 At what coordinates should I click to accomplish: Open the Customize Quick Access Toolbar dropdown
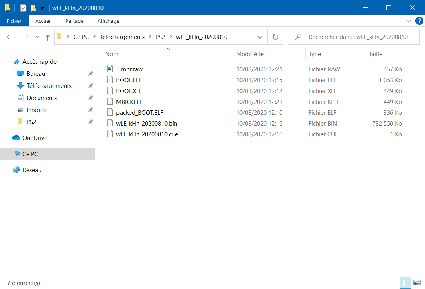click(x=42, y=8)
